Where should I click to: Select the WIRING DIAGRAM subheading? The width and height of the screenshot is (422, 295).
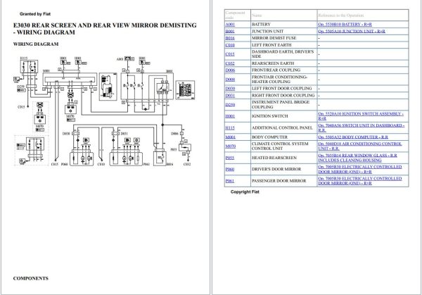click(x=36, y=44)
